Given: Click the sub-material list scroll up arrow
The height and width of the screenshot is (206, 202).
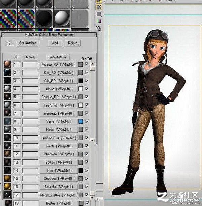Looking at the screenshot, I should pyautogui.click(x=92, y=64).
